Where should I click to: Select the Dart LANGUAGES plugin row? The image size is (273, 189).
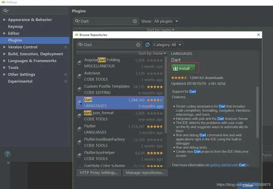[120, 103]
